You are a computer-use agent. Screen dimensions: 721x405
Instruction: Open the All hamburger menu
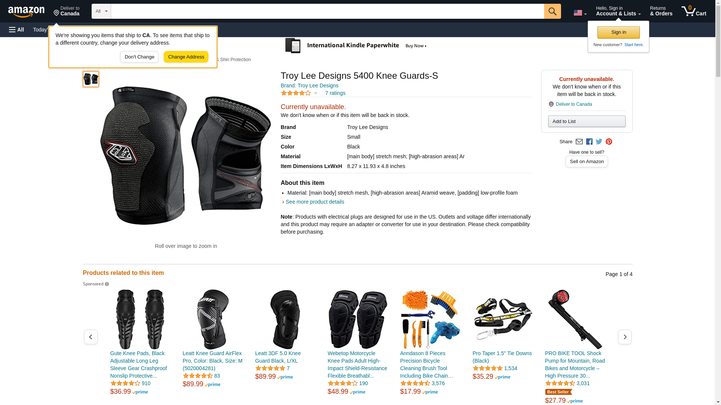coord(17,30)
